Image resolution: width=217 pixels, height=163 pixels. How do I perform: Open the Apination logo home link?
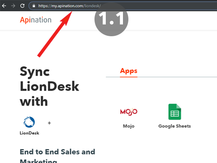click(36, 20)
